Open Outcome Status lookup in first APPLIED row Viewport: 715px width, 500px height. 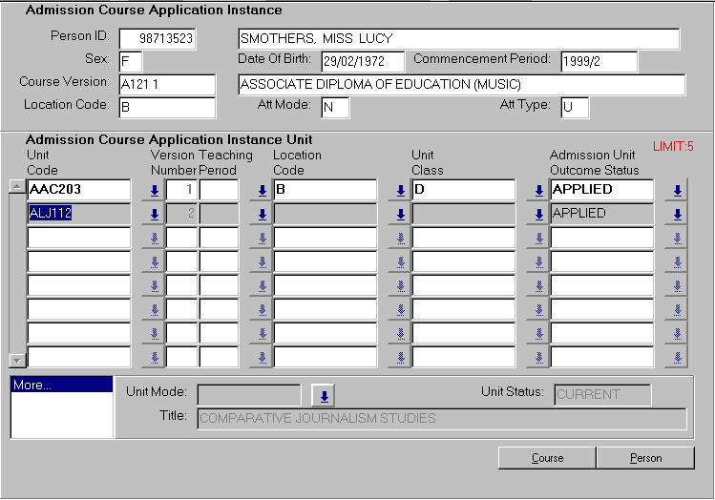676,190
